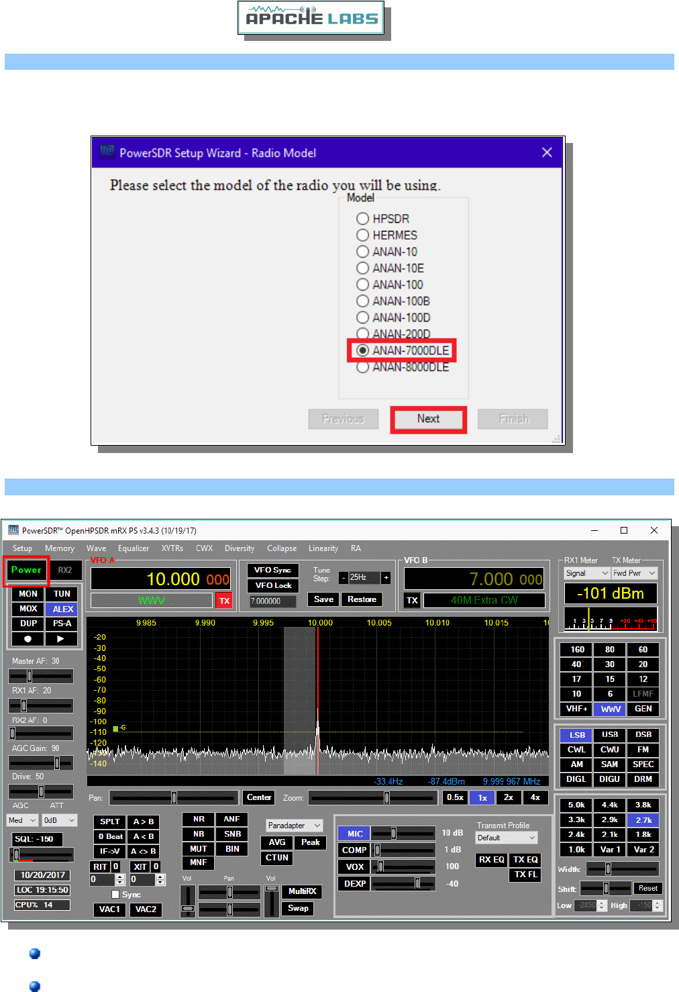Click the 7.000000 tune frequency field

pyautogui.click(x=272, y=601)
